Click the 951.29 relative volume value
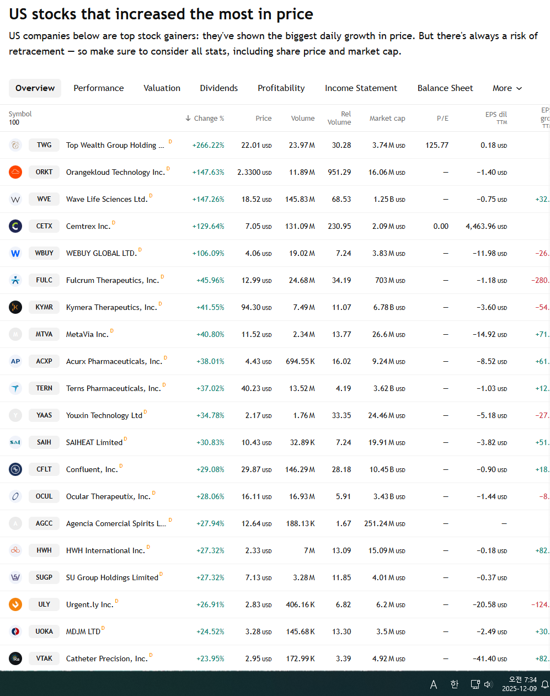 coord(339,172)
